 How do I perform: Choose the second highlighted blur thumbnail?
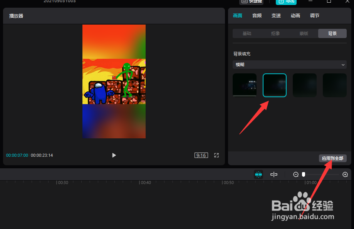[275, 85]
